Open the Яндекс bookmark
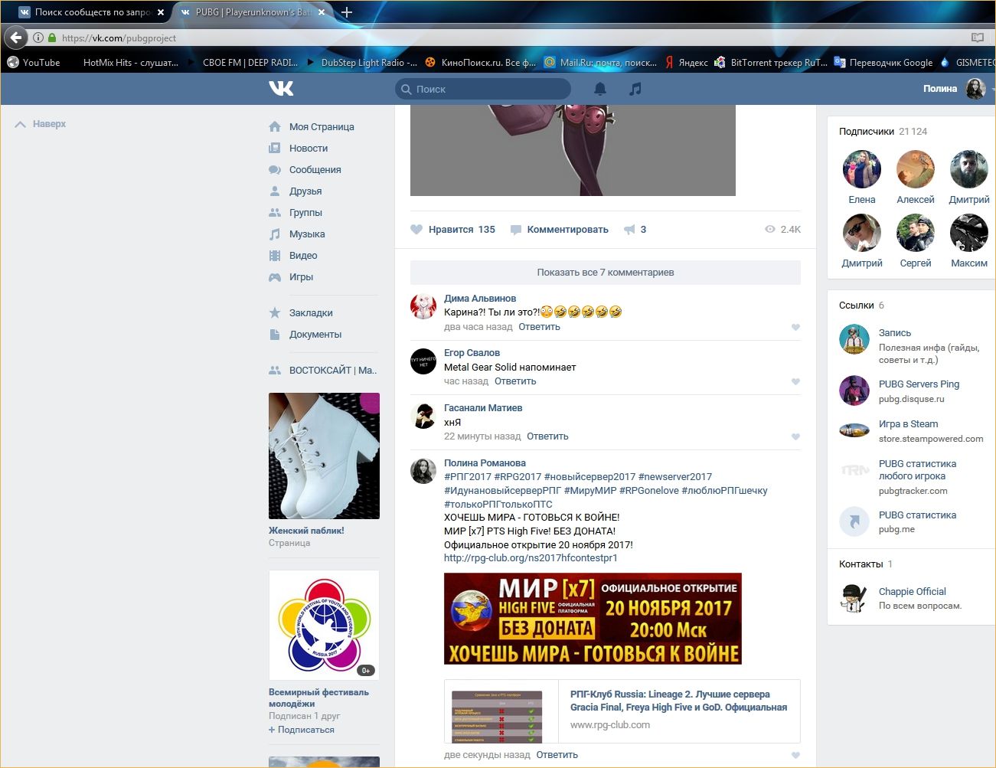The width and height of the screenshot is (996, 768). click(686, 63)
